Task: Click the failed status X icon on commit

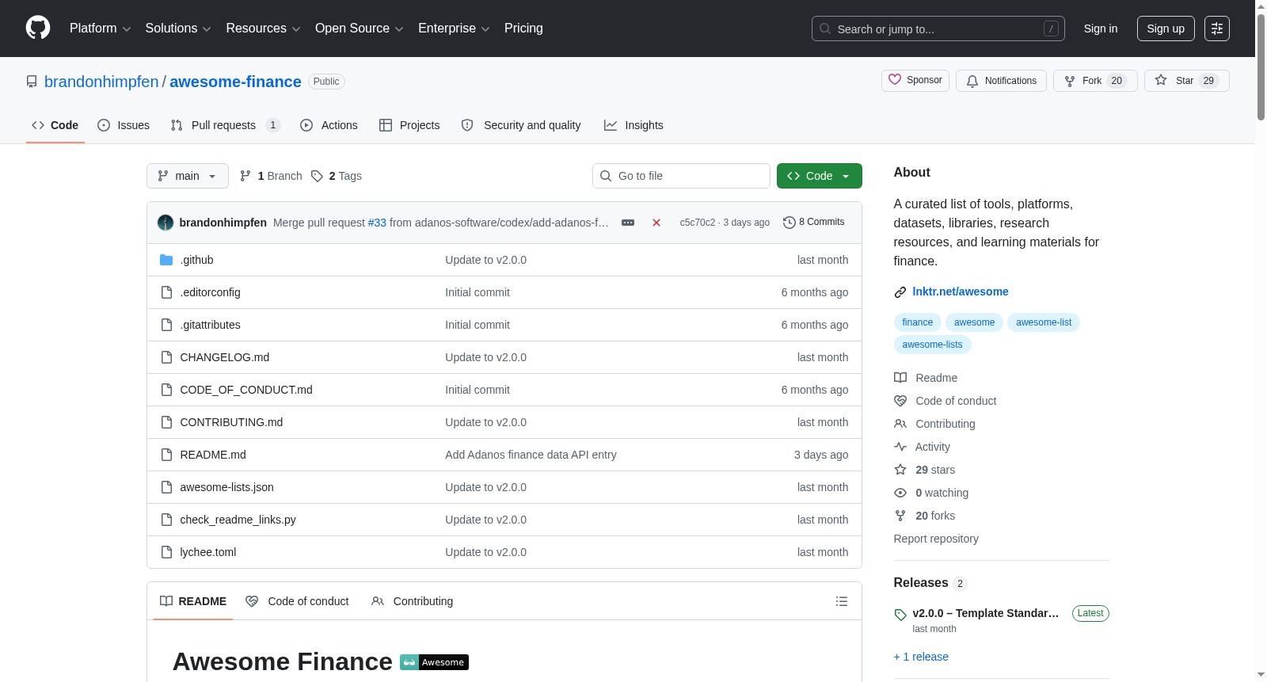Action: [656, 223]
